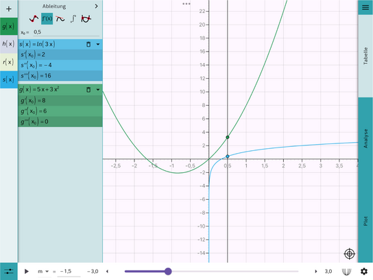The image size is (373, 280).
Task: Select the tangent line tool icon
Action: [x=60, y=19]
